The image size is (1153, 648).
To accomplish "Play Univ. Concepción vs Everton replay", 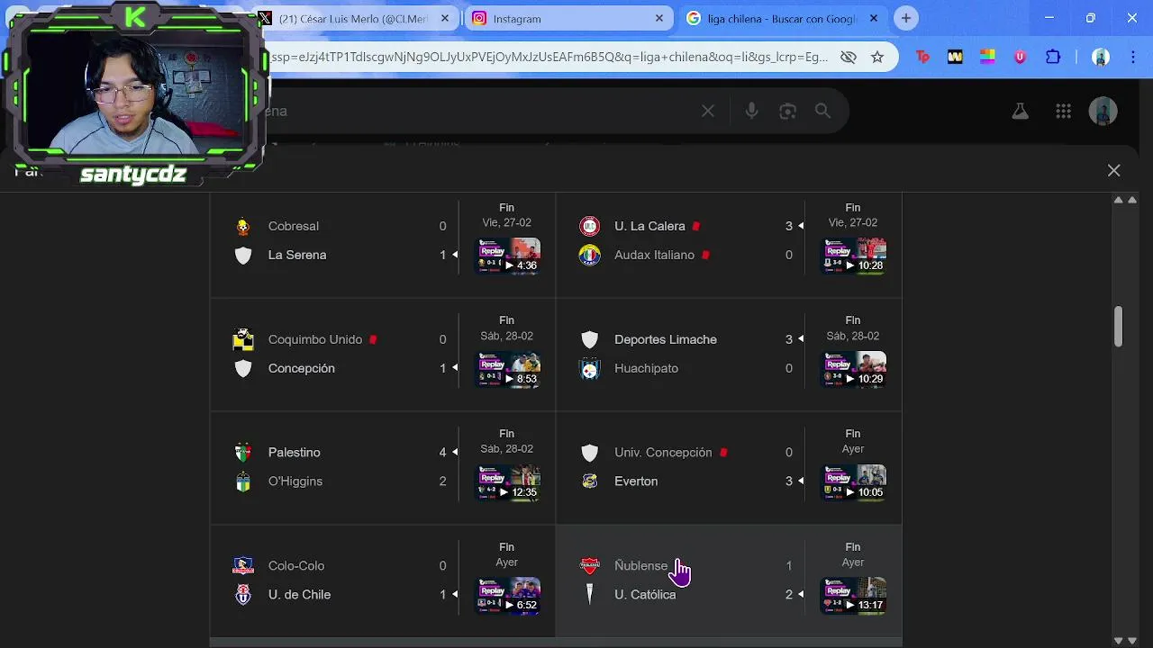I will [x=854, y=482].
